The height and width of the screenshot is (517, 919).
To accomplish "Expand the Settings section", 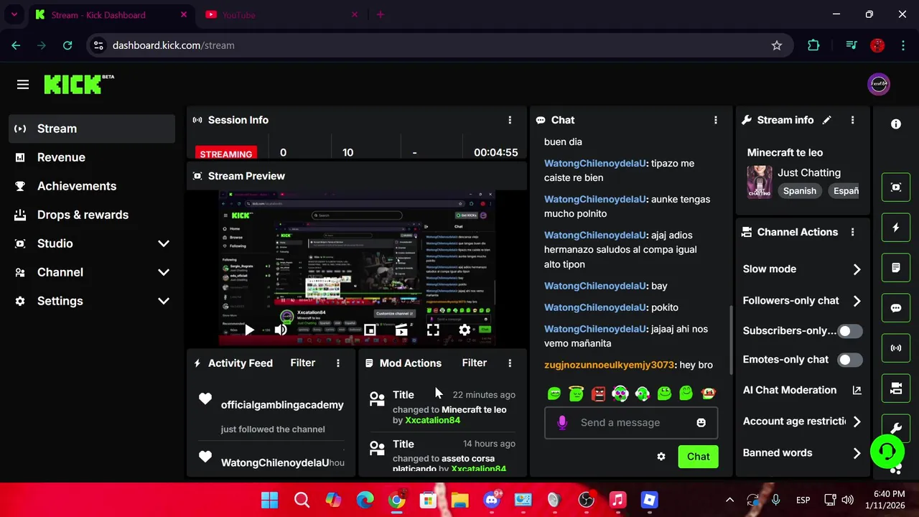I will point(93,301).
